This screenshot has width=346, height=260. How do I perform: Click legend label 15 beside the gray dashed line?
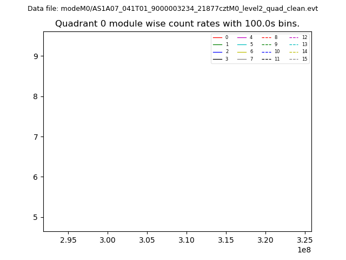tap(304, 59)
